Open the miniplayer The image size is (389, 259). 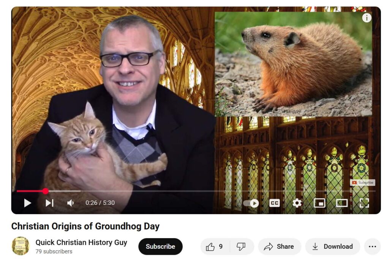click(319, 203)
